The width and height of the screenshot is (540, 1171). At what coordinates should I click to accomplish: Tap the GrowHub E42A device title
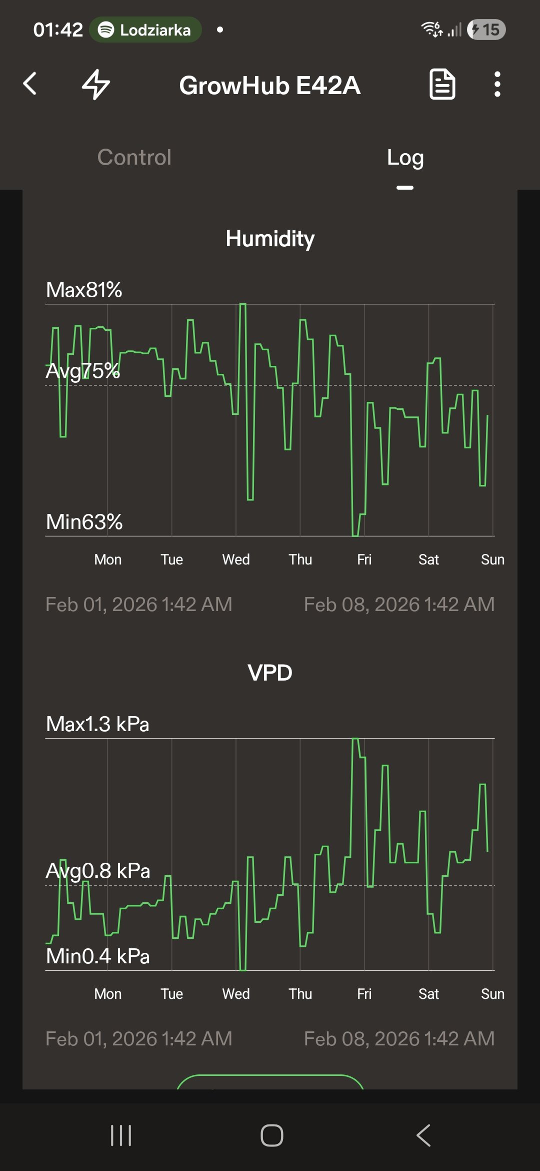(270, 86)
